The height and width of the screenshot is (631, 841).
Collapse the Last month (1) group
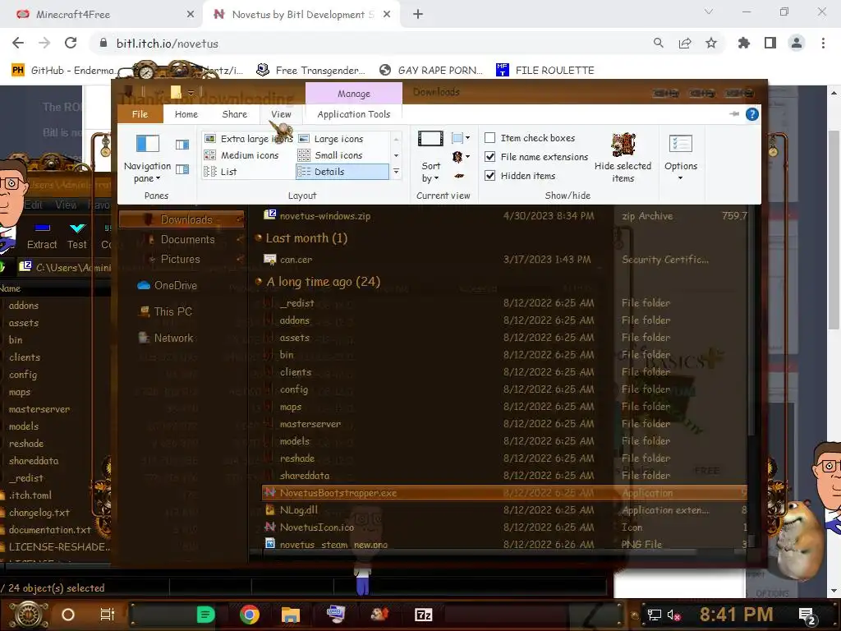259,237
